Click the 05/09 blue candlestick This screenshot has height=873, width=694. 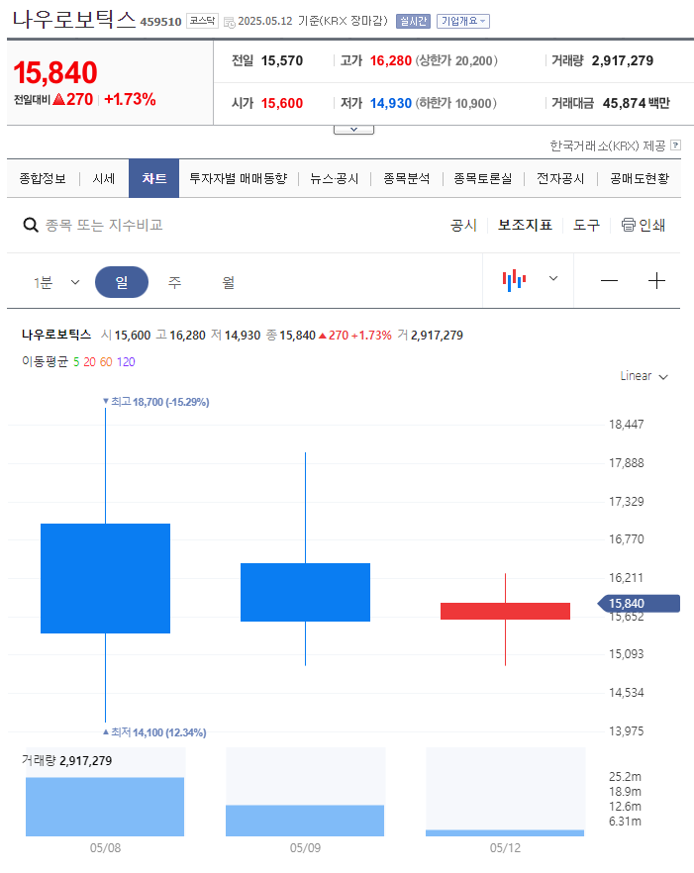coord(305,592)
